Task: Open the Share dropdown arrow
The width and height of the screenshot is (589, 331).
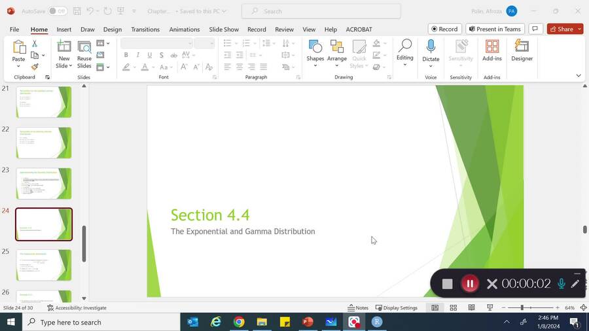Action: (x=580, y=29)
